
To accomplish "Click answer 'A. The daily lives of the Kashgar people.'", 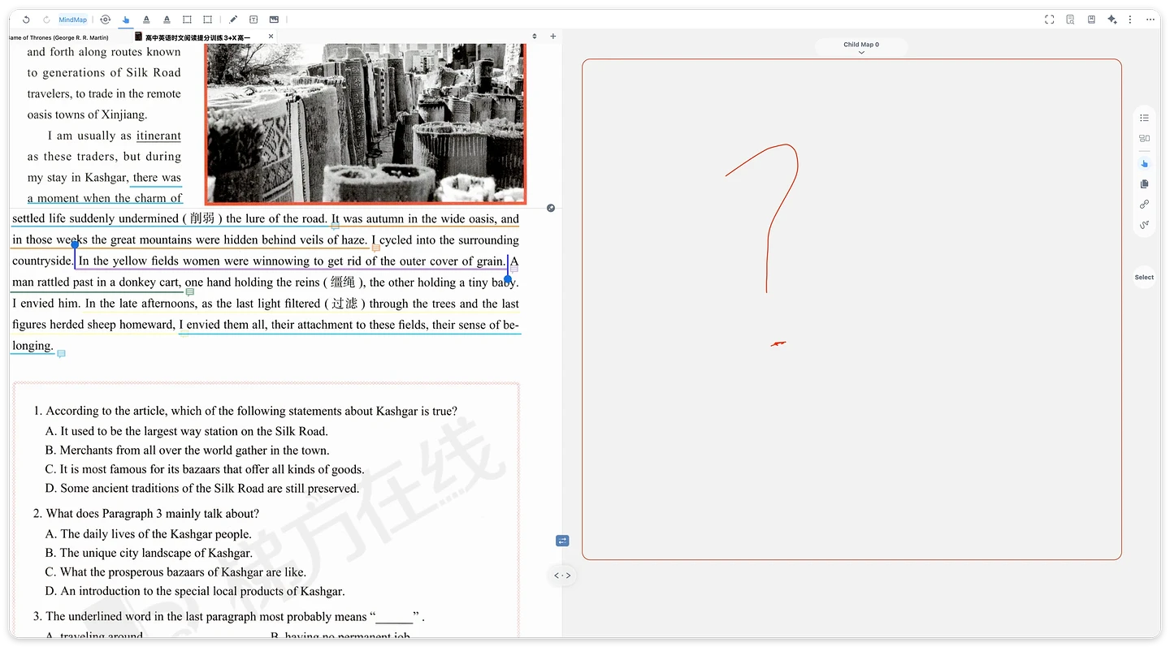I will point(149,534).
